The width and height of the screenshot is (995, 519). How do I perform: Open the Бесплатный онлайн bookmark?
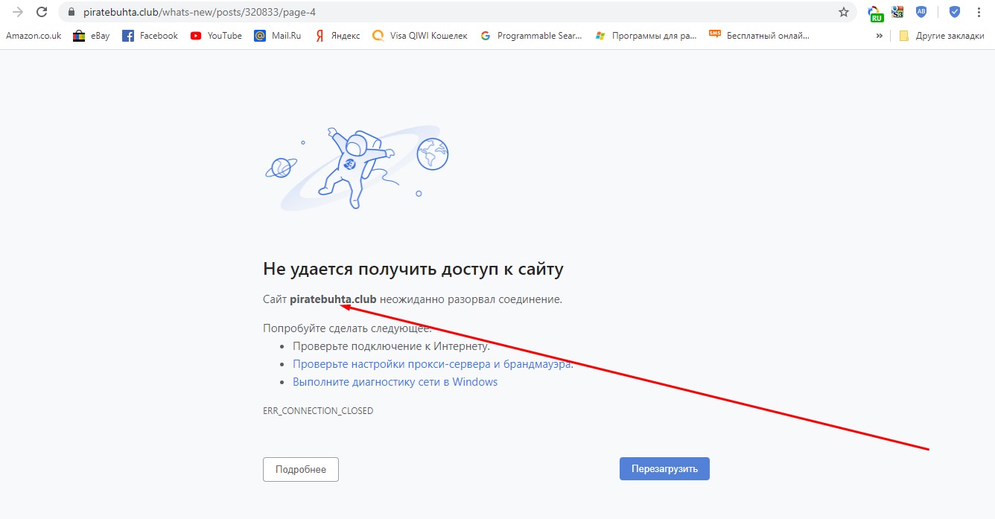[759, 35]
